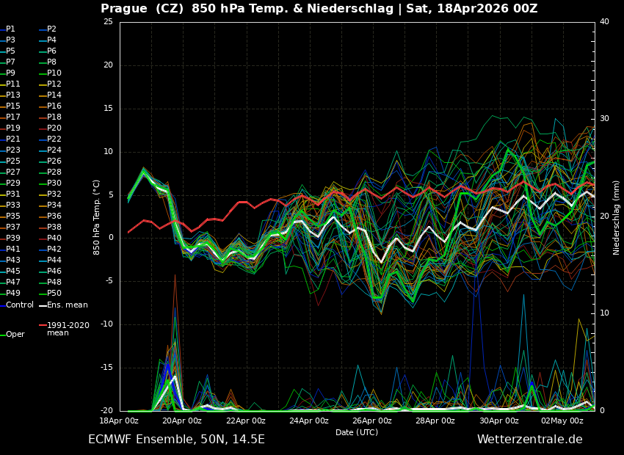Image resolution: width=624 pixels, height=455 pixels.
Task: Click the 02May 00z date tick label
Action: [x=562, y=421]
